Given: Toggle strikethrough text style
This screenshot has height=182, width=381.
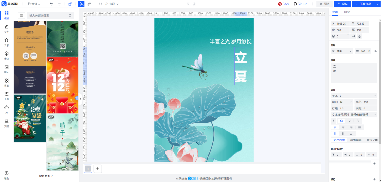Looking at the screenshot, I should pyautogui.click(x=358, y=121).
